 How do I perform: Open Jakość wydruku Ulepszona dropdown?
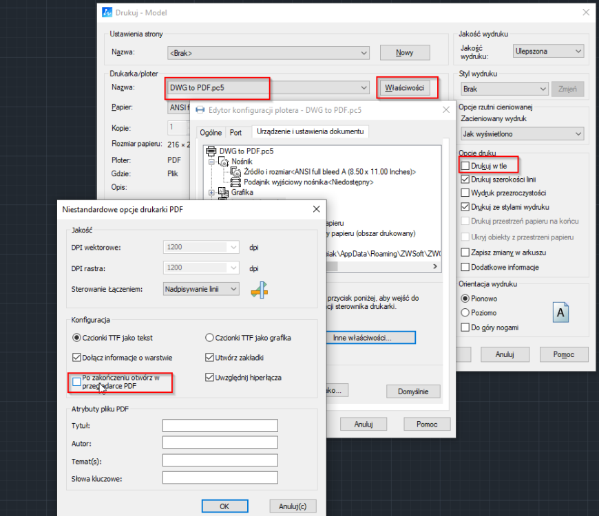tap(548, 51)
